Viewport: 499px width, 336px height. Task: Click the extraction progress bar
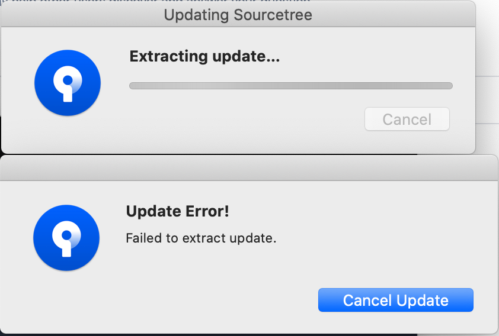[x=291, y=86]
